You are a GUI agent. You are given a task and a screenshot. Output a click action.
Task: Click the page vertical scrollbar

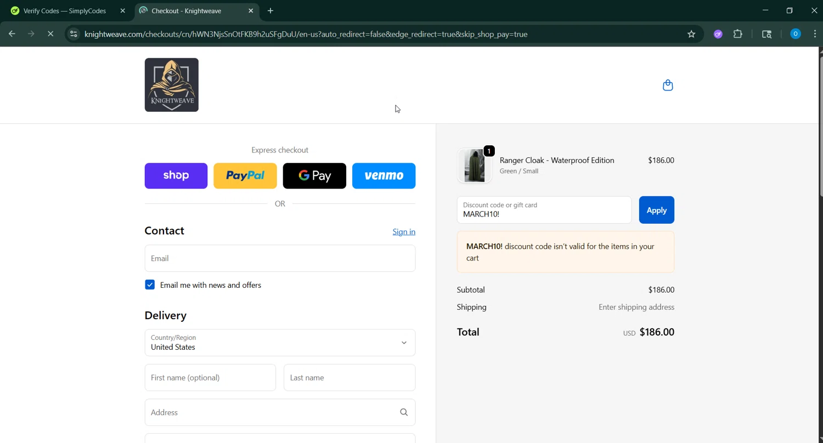click(821, 126)
